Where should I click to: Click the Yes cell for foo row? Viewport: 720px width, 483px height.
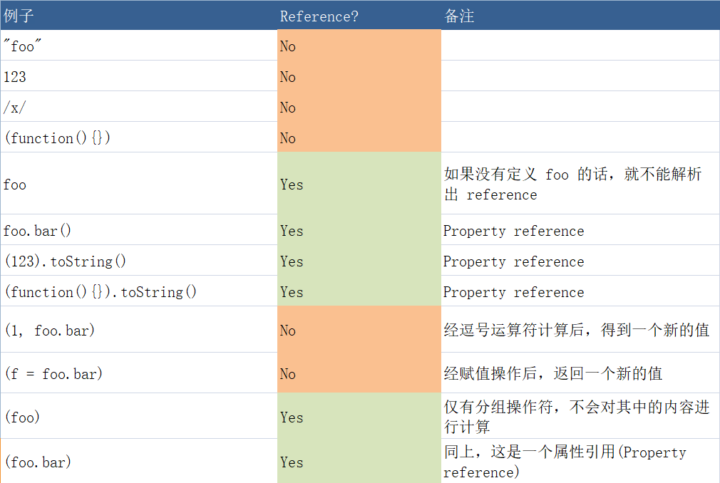(x=359, y=184)
